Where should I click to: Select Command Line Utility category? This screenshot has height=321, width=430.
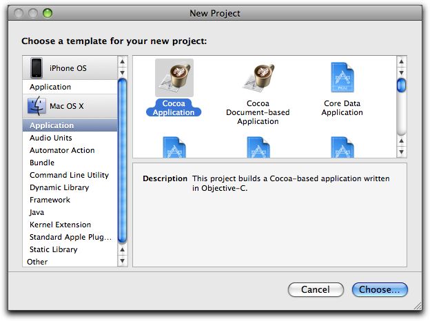(70, 175)
